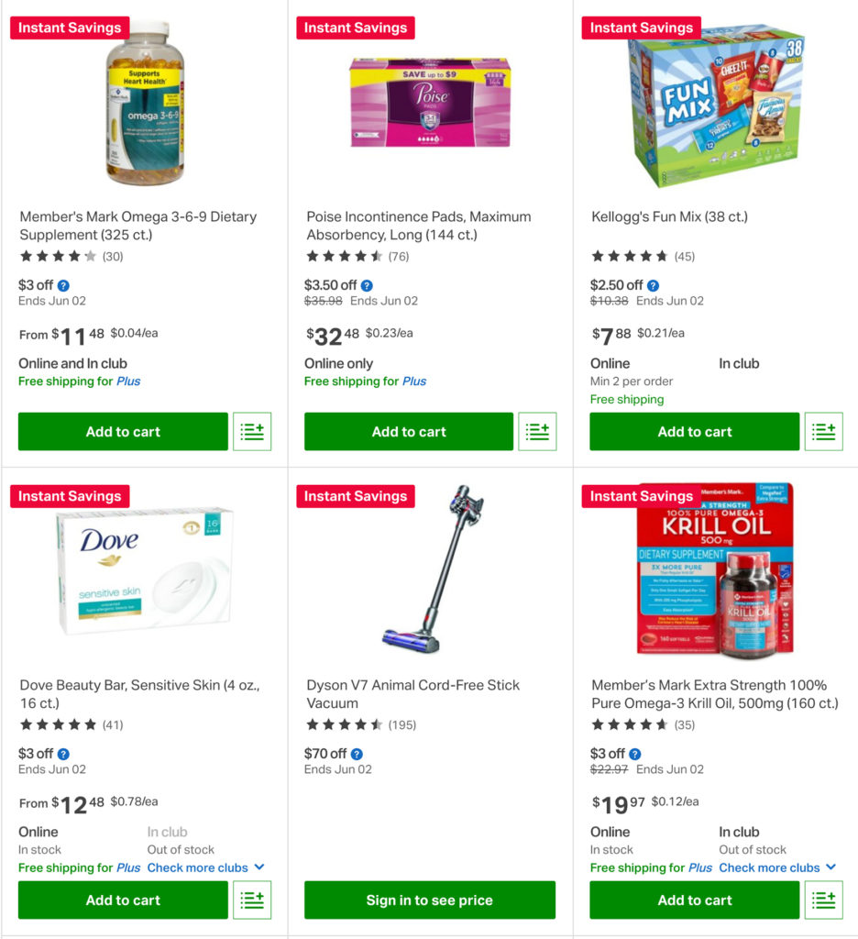This screenshot has width=858, height=939.
Task: Show info for Poise $3.50 off savings
Action: click(367, 285)
